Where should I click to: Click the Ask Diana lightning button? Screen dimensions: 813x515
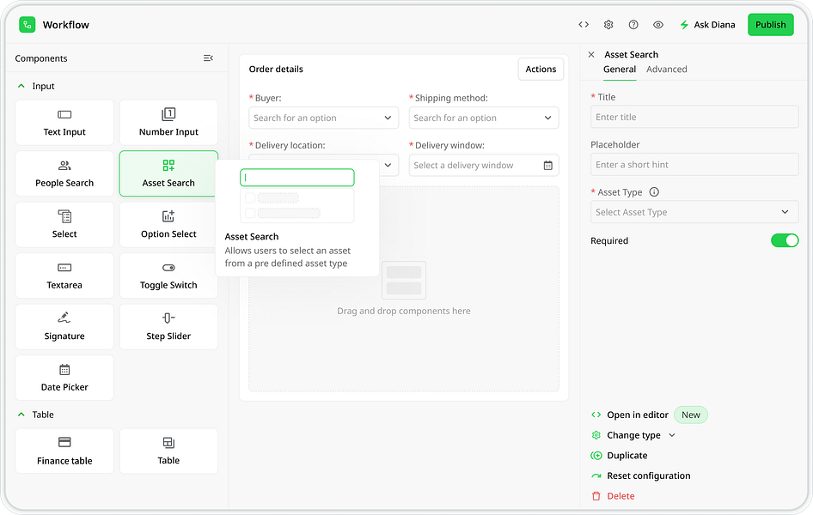[x=707, y=24]
